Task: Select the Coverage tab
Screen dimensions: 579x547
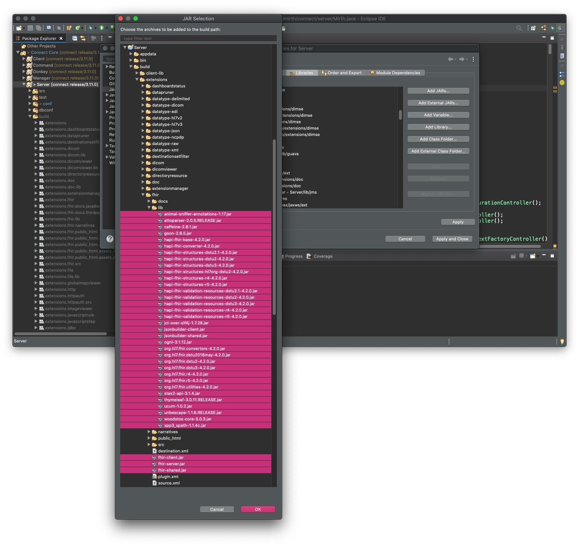Action: (x=320, y=256)
